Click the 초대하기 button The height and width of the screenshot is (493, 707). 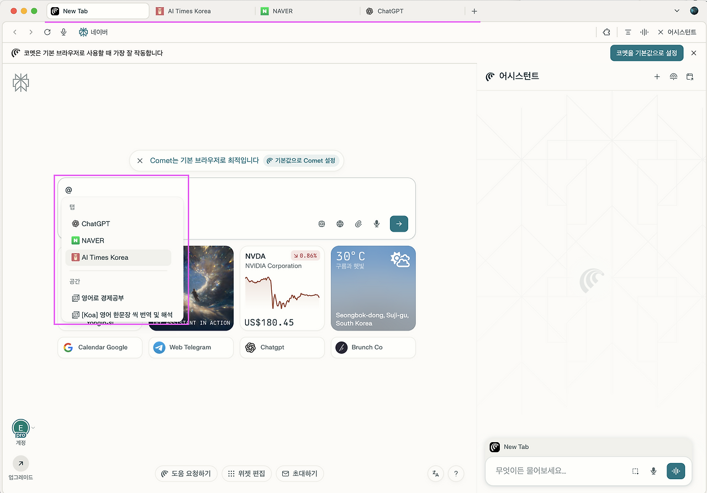(x=300, y=474)
